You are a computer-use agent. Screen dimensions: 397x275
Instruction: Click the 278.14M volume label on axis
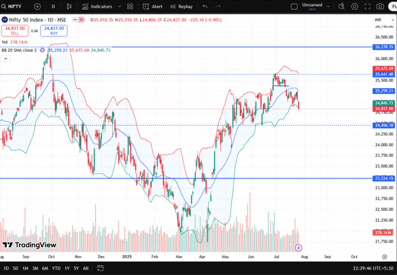[383, 233]
